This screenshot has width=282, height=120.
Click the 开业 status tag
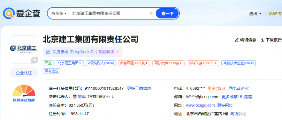point(48,63)
